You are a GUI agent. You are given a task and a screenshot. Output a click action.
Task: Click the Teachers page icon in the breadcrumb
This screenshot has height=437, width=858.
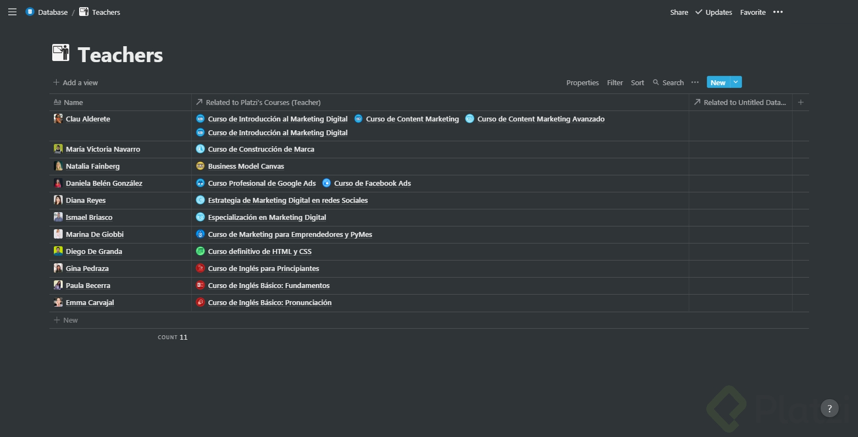(83, 11)
